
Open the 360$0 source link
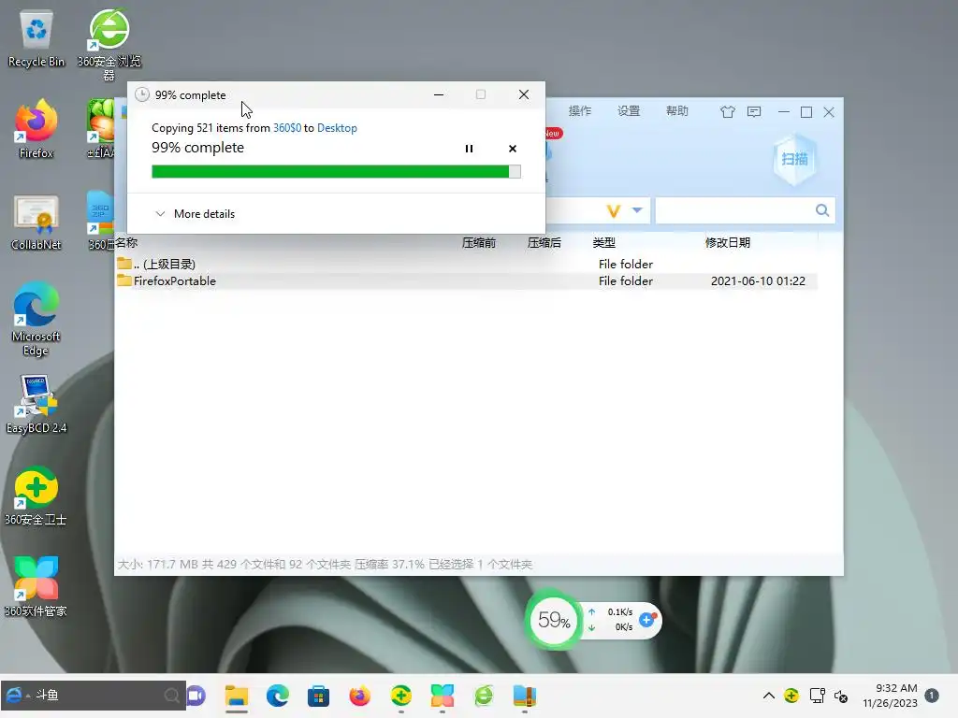(x=287, y=127)
